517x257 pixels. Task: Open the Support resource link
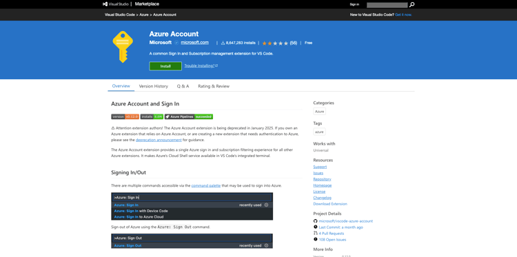(x=320, y=167)
